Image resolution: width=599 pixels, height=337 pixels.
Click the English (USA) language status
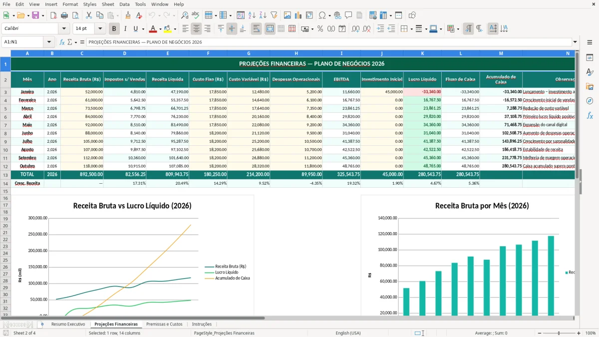click(x=348, y=333)
